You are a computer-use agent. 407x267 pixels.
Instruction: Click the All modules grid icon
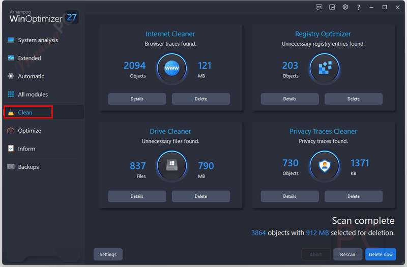point(11,94)
